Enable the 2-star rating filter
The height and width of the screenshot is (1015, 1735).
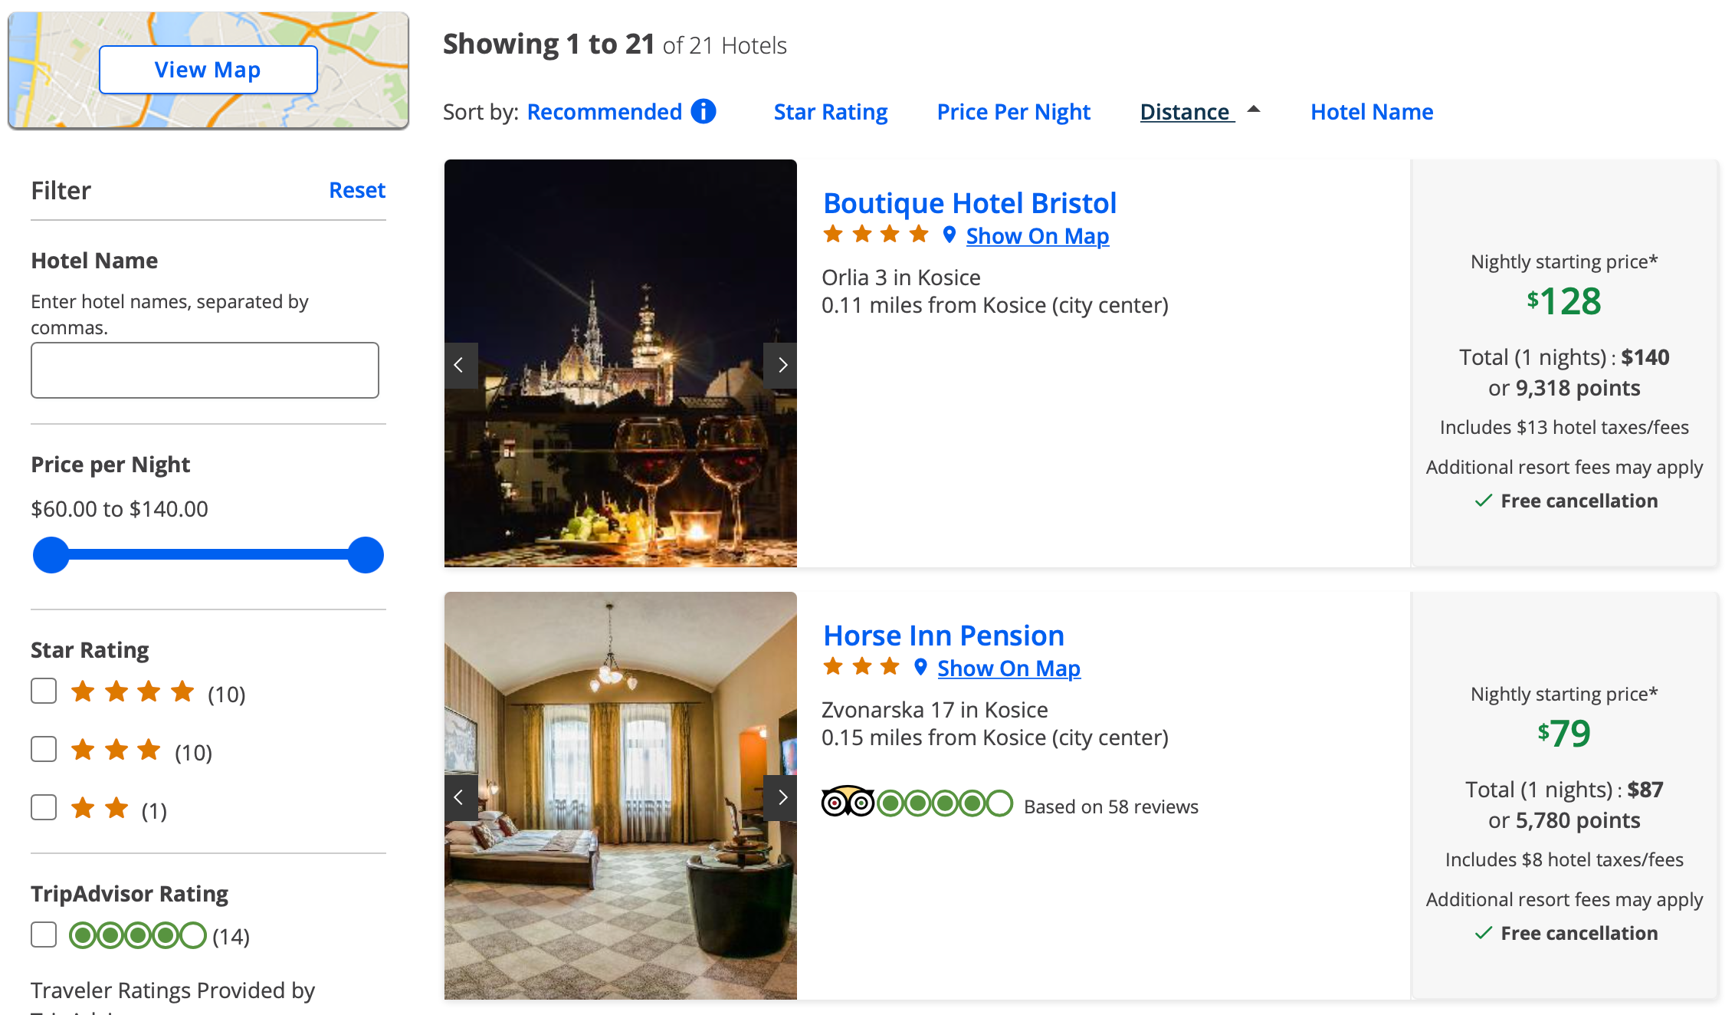[x=44, y=808]
